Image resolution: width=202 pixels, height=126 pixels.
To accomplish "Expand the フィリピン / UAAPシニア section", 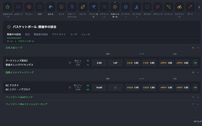I will pos(198,97).
